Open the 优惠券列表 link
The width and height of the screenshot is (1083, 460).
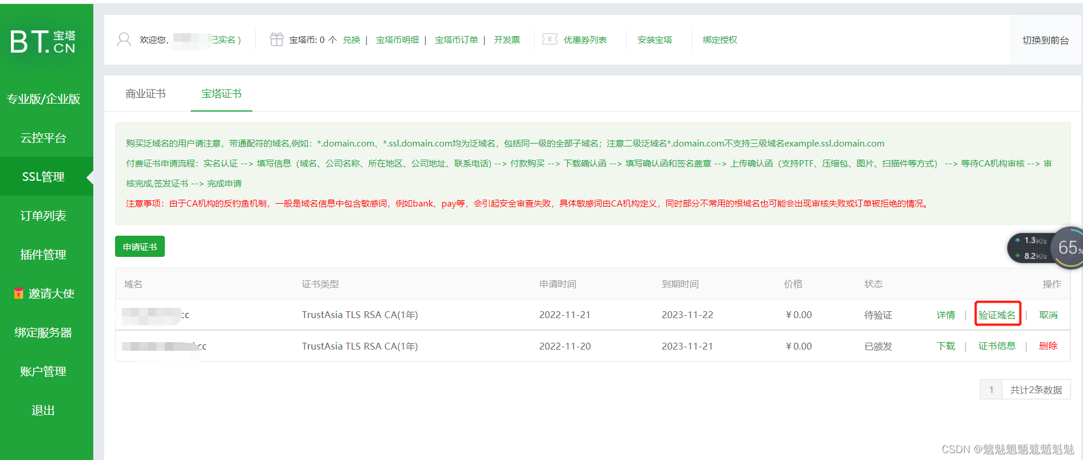(585, 40)
